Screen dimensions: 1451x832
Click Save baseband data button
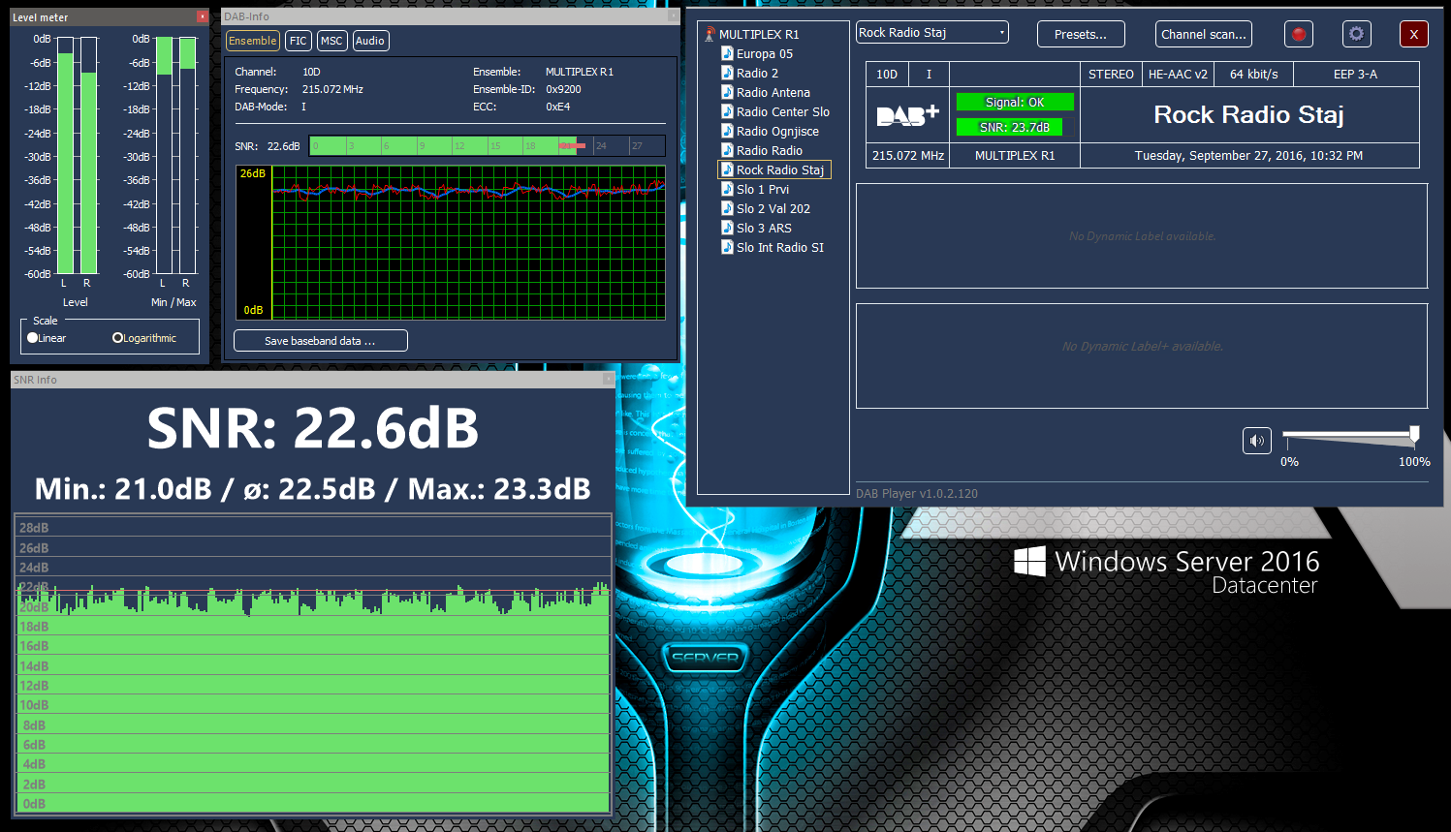click(x=320, y=341)
